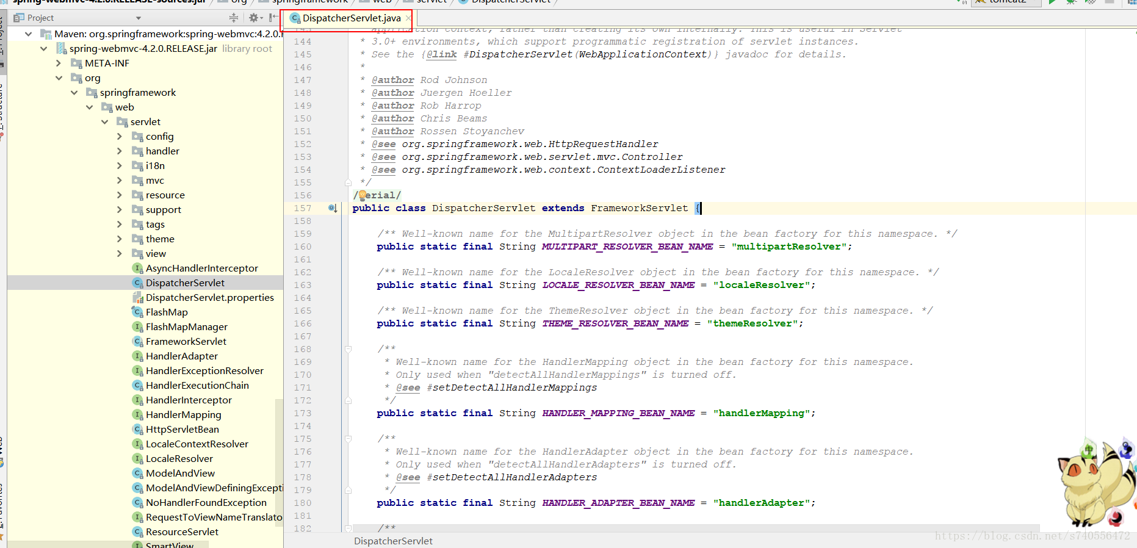
Task: Click the HandlerInterceptor interface icon
Action: pos(138,400)
